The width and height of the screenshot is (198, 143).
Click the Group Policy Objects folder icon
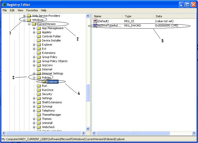coord(39,61)
